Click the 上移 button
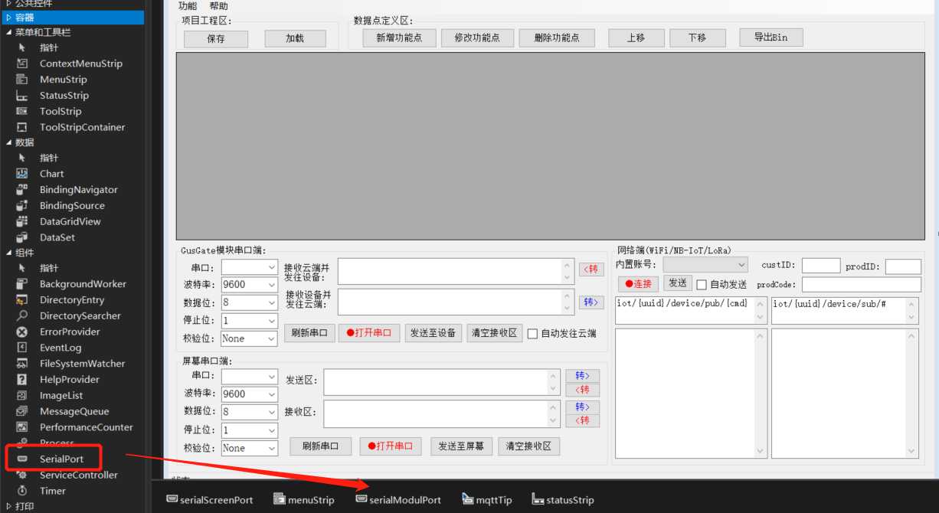This screenshot has width=939, height=513. 636,38
